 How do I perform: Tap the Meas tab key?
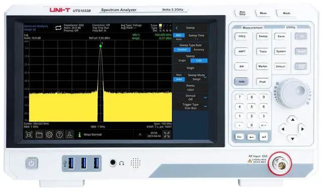click(263, 13)
